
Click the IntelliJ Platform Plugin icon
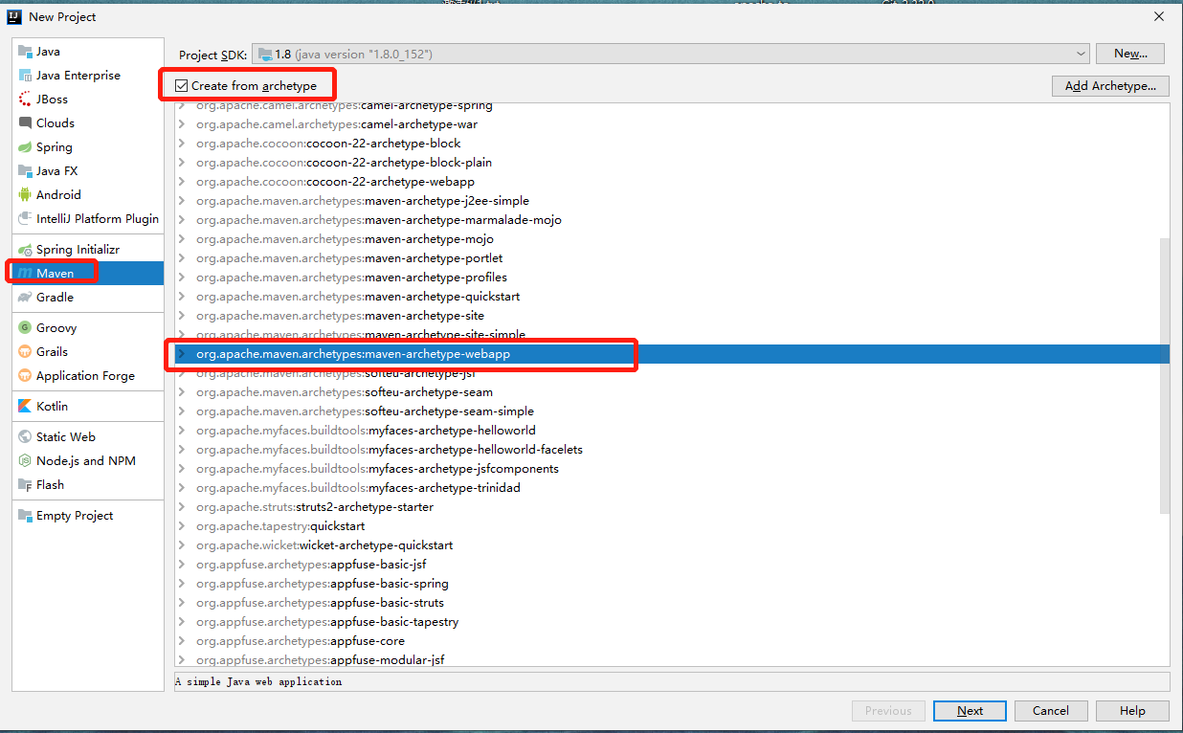tap(25, 219)
